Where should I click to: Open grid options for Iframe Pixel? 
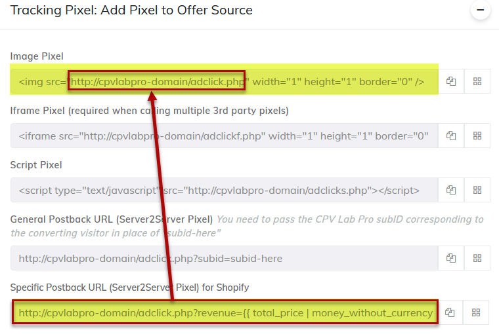477,136
